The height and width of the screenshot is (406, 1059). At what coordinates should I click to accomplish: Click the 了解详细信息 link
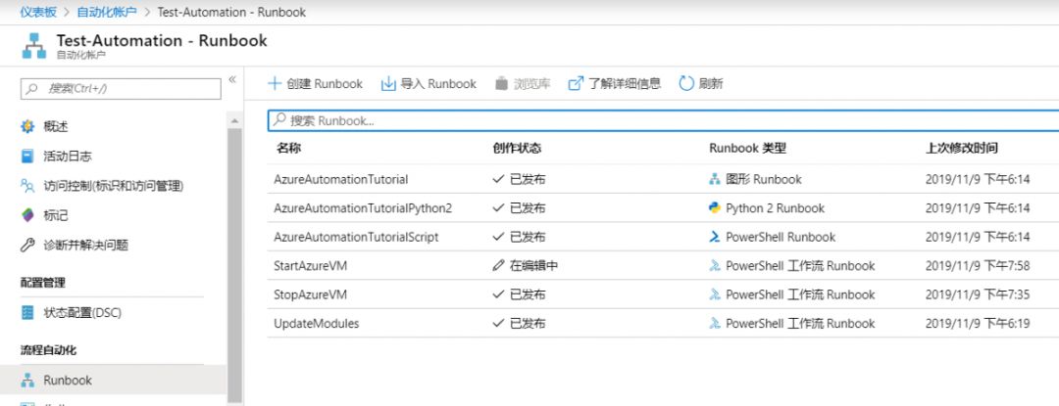click(615, 83)
